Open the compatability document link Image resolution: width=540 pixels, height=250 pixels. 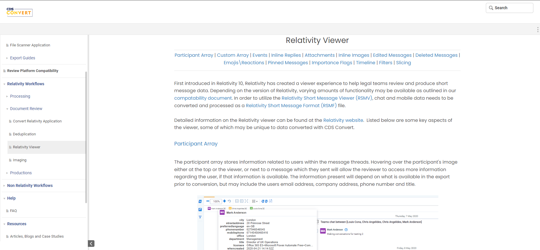point(203,98)
